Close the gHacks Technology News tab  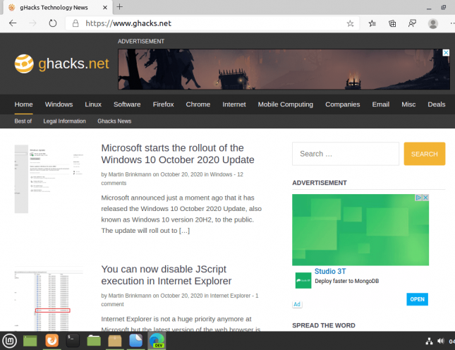point(105,8)
